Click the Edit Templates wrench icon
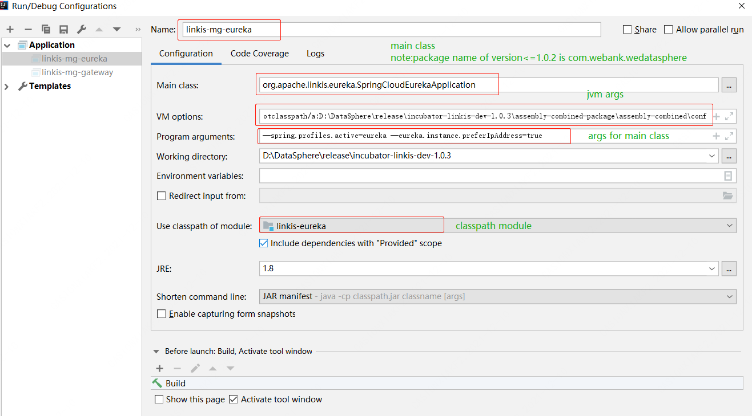This screenshot has width=752, height=416. coord(81,29)
